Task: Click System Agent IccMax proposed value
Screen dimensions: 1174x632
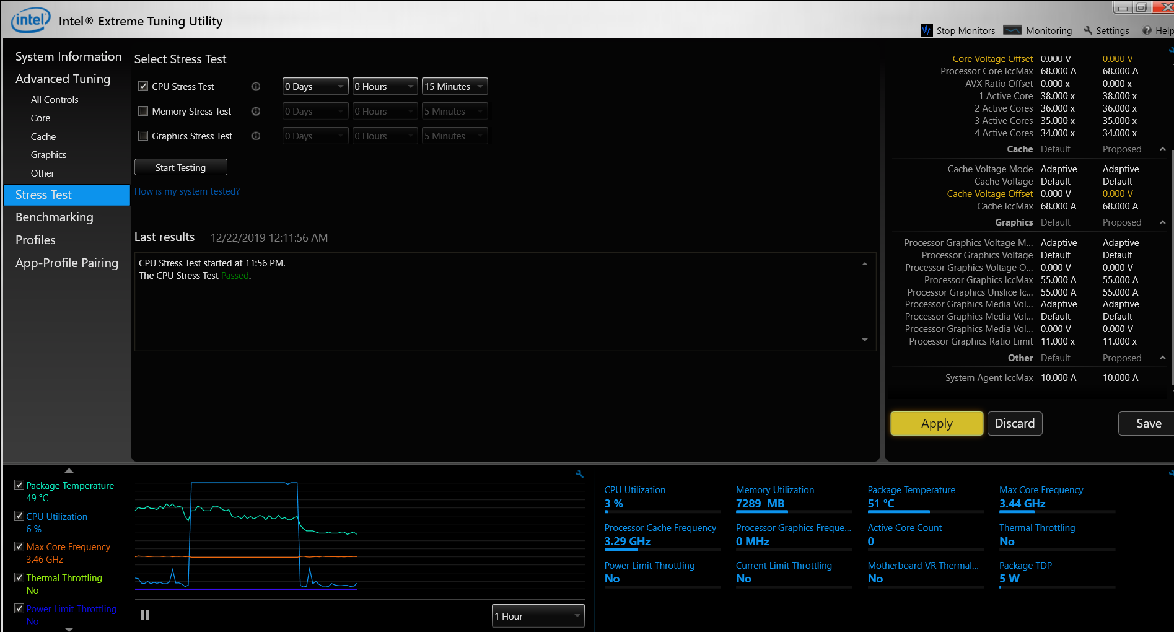Action: [1120, 378]
